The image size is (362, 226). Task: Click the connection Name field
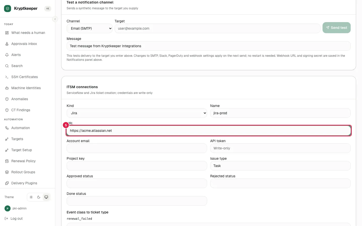280,113
